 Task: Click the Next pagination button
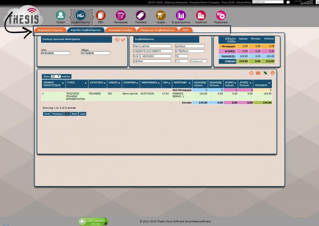pyautogui.click(x=74, y=114)
